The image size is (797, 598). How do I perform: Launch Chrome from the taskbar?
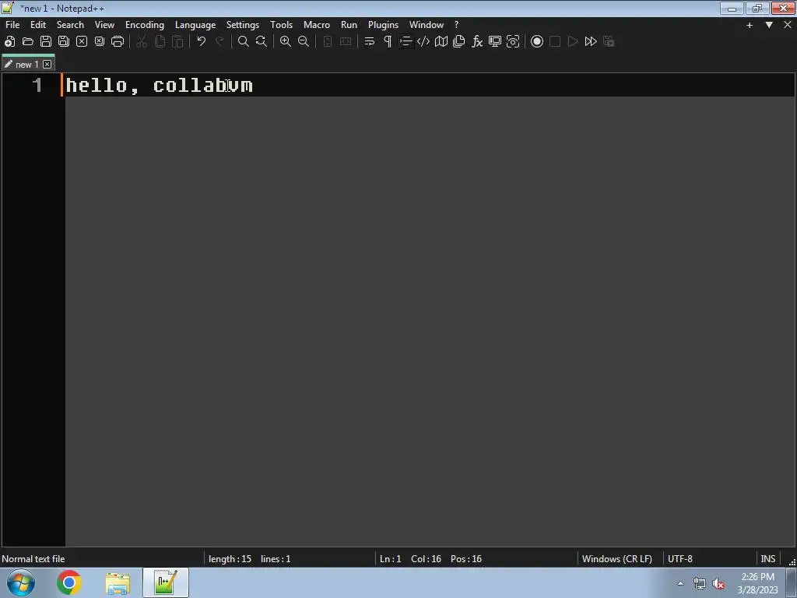tap(69, 582)
